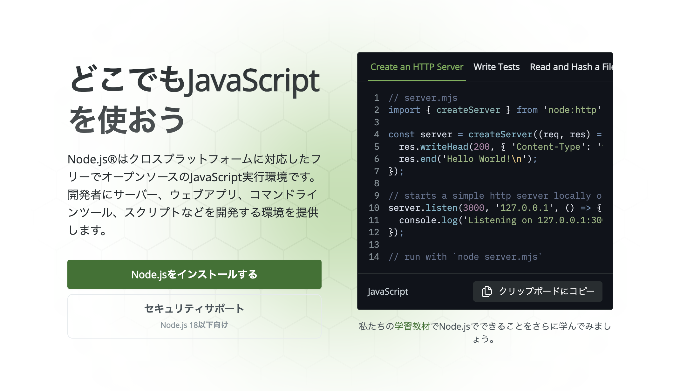Image resolution: width=680 pixels, height=391 pixels.
Task: Click the Node.js® description paragraph
Action: pyautogui.click(x=194, y=194)
